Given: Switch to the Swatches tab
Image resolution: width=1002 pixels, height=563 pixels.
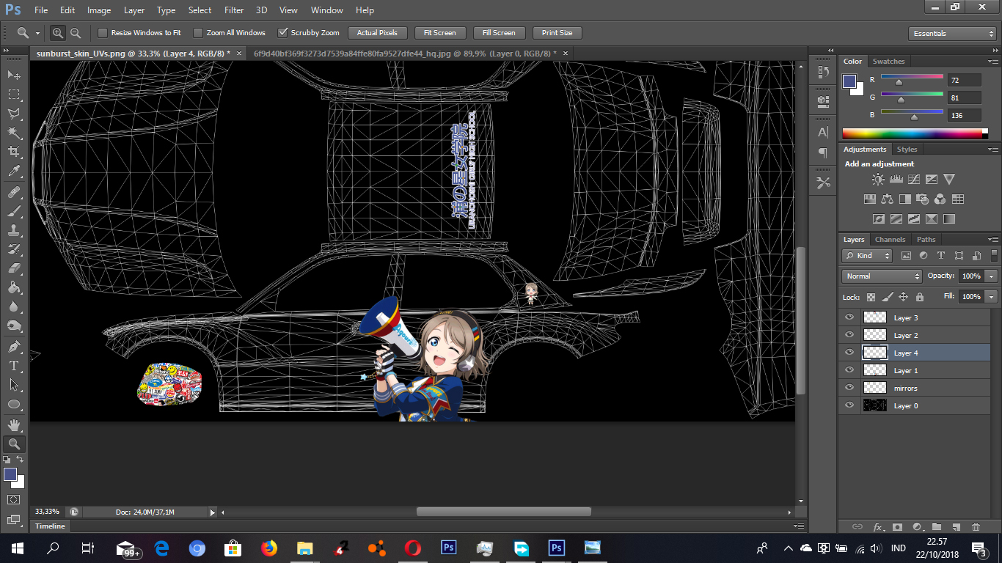Looking at the screenshot, I should [888, 62].
